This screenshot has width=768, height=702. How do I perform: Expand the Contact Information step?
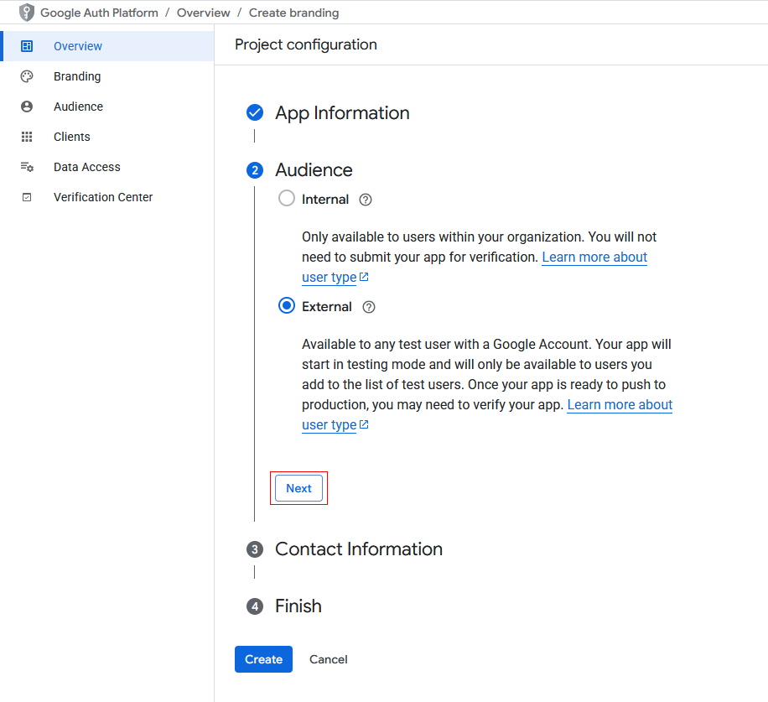coord(358,549)
